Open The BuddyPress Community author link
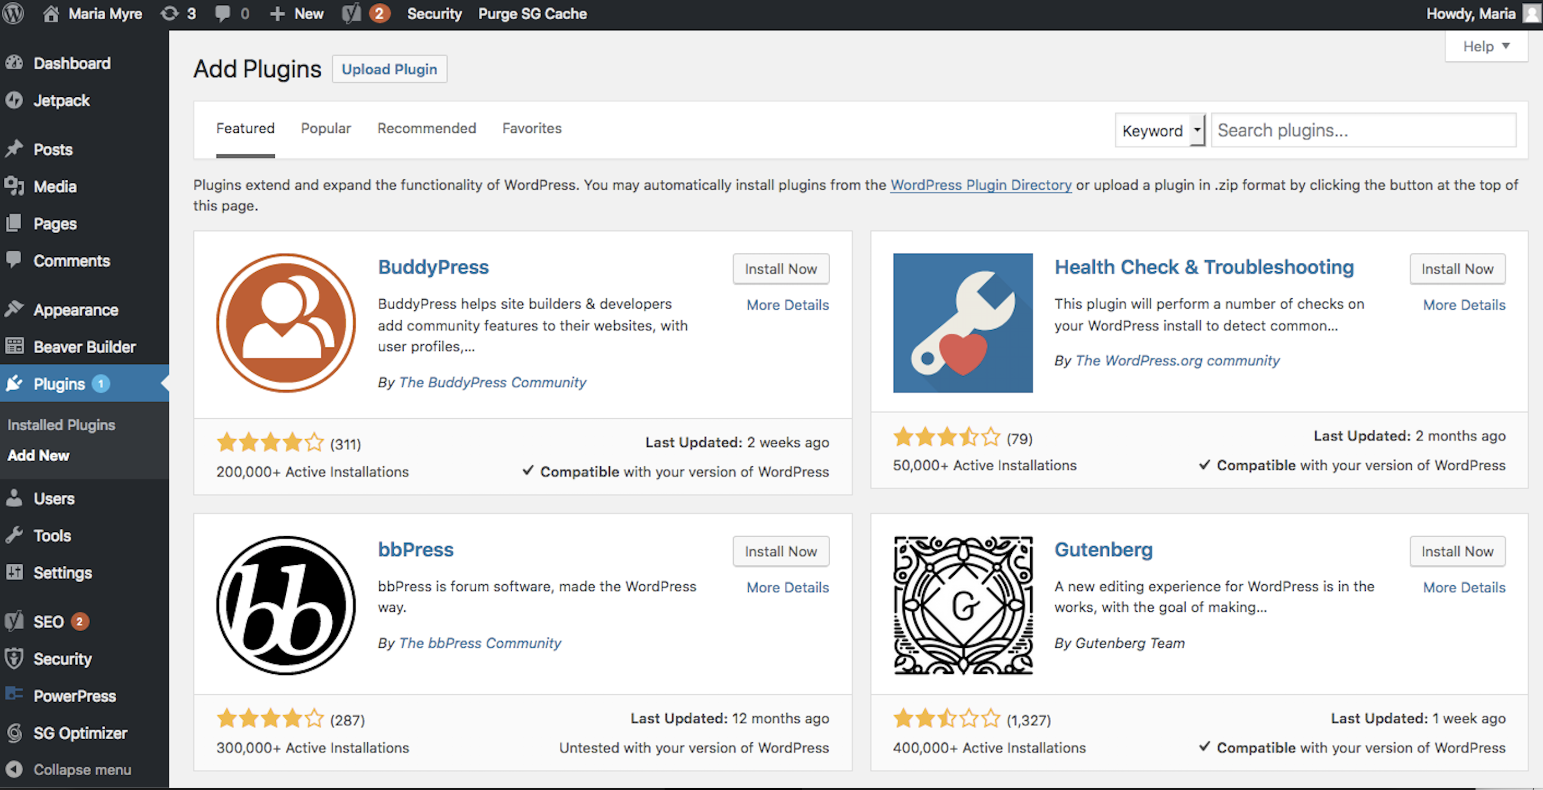This screenshot has height=790, width=1543. [x=492, y=382]
